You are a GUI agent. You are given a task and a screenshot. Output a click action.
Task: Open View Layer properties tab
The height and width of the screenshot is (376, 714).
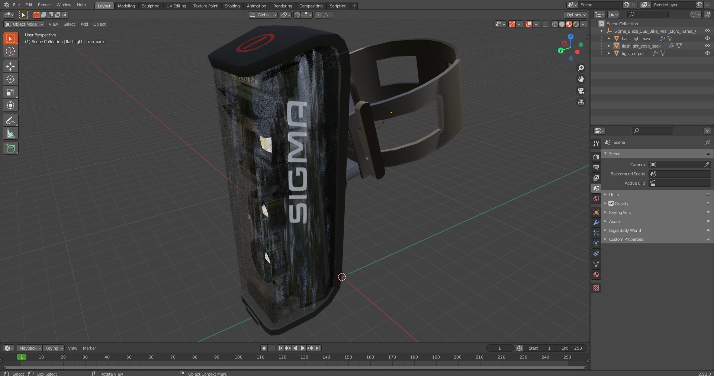pyautogui.click(x=596, y=178)
